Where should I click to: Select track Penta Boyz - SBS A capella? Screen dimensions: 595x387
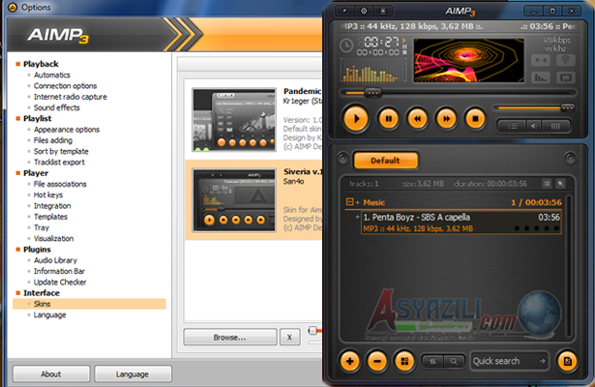(461, 223)
